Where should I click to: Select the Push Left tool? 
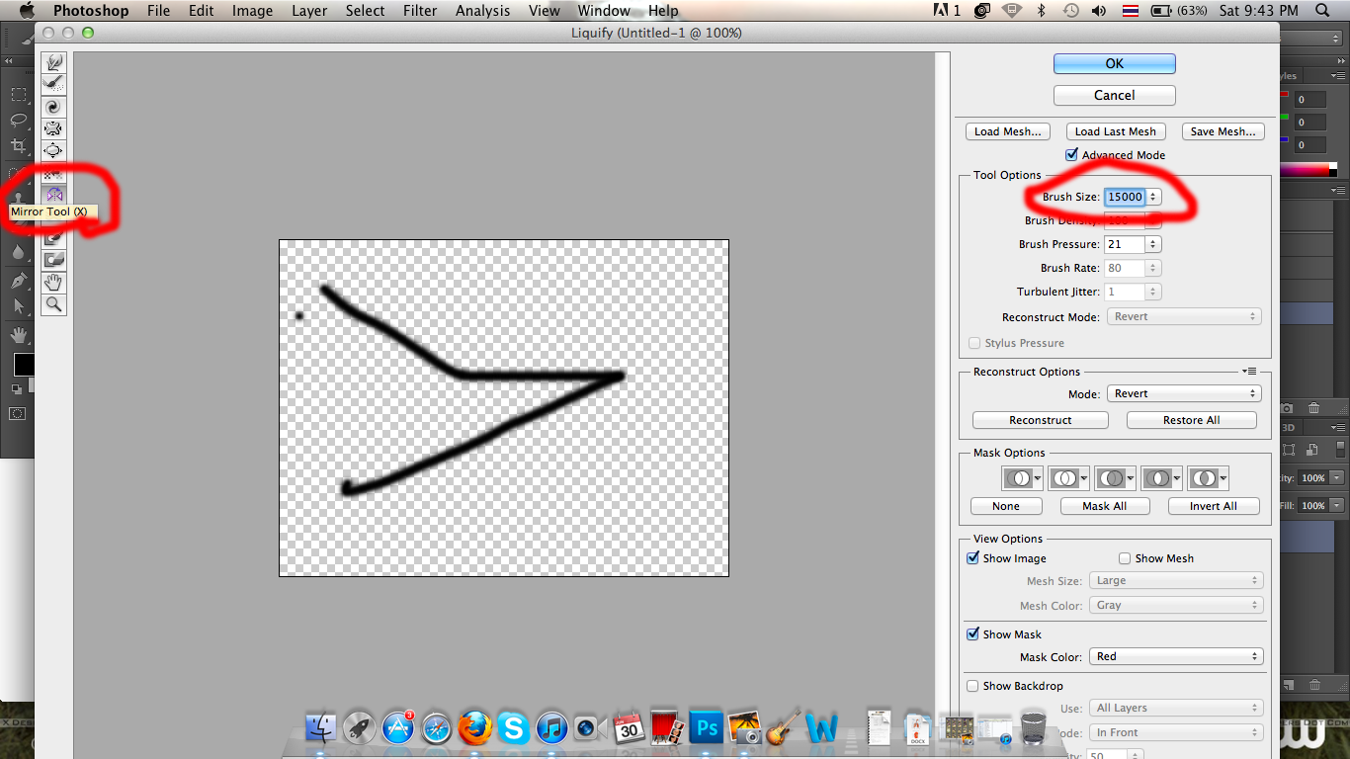point(54,172)
